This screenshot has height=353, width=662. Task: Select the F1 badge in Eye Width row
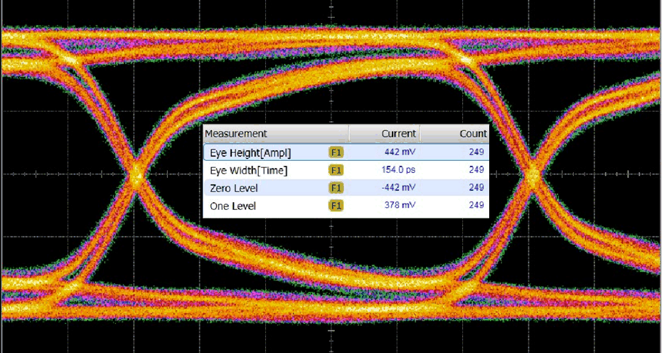[x=336, y=170]
